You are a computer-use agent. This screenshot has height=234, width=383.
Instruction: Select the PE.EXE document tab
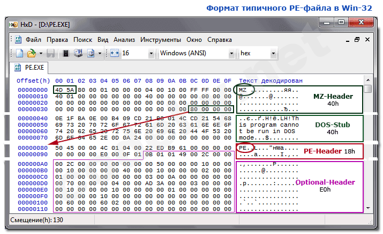tap(29, 68)
